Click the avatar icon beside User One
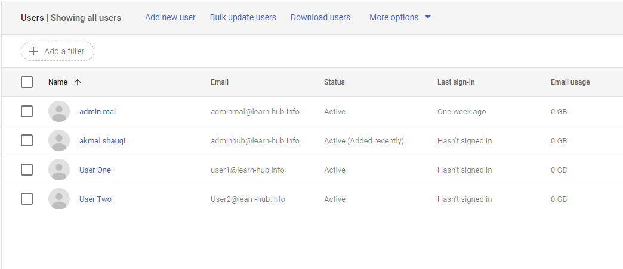This screenshot has width=623, height=269. (58, 170)
